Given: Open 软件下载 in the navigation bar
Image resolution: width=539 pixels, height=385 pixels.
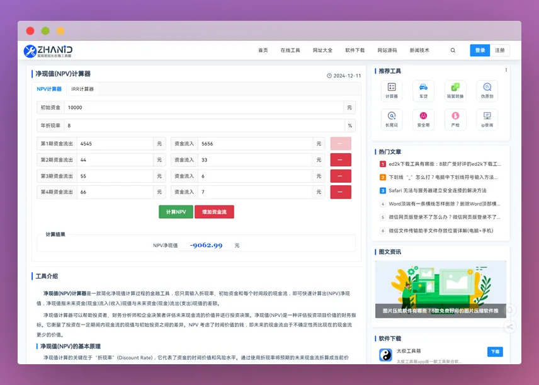Looking at the screenshot, I should coord(355,50).
